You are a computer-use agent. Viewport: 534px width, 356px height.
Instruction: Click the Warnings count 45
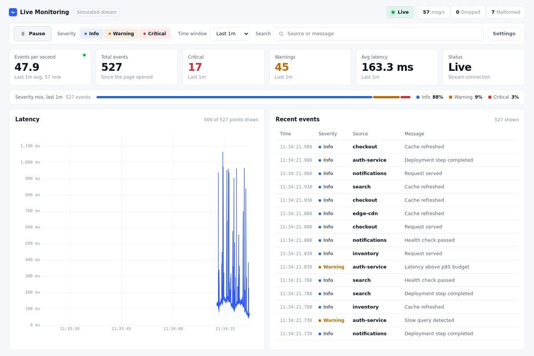point(282,67)
